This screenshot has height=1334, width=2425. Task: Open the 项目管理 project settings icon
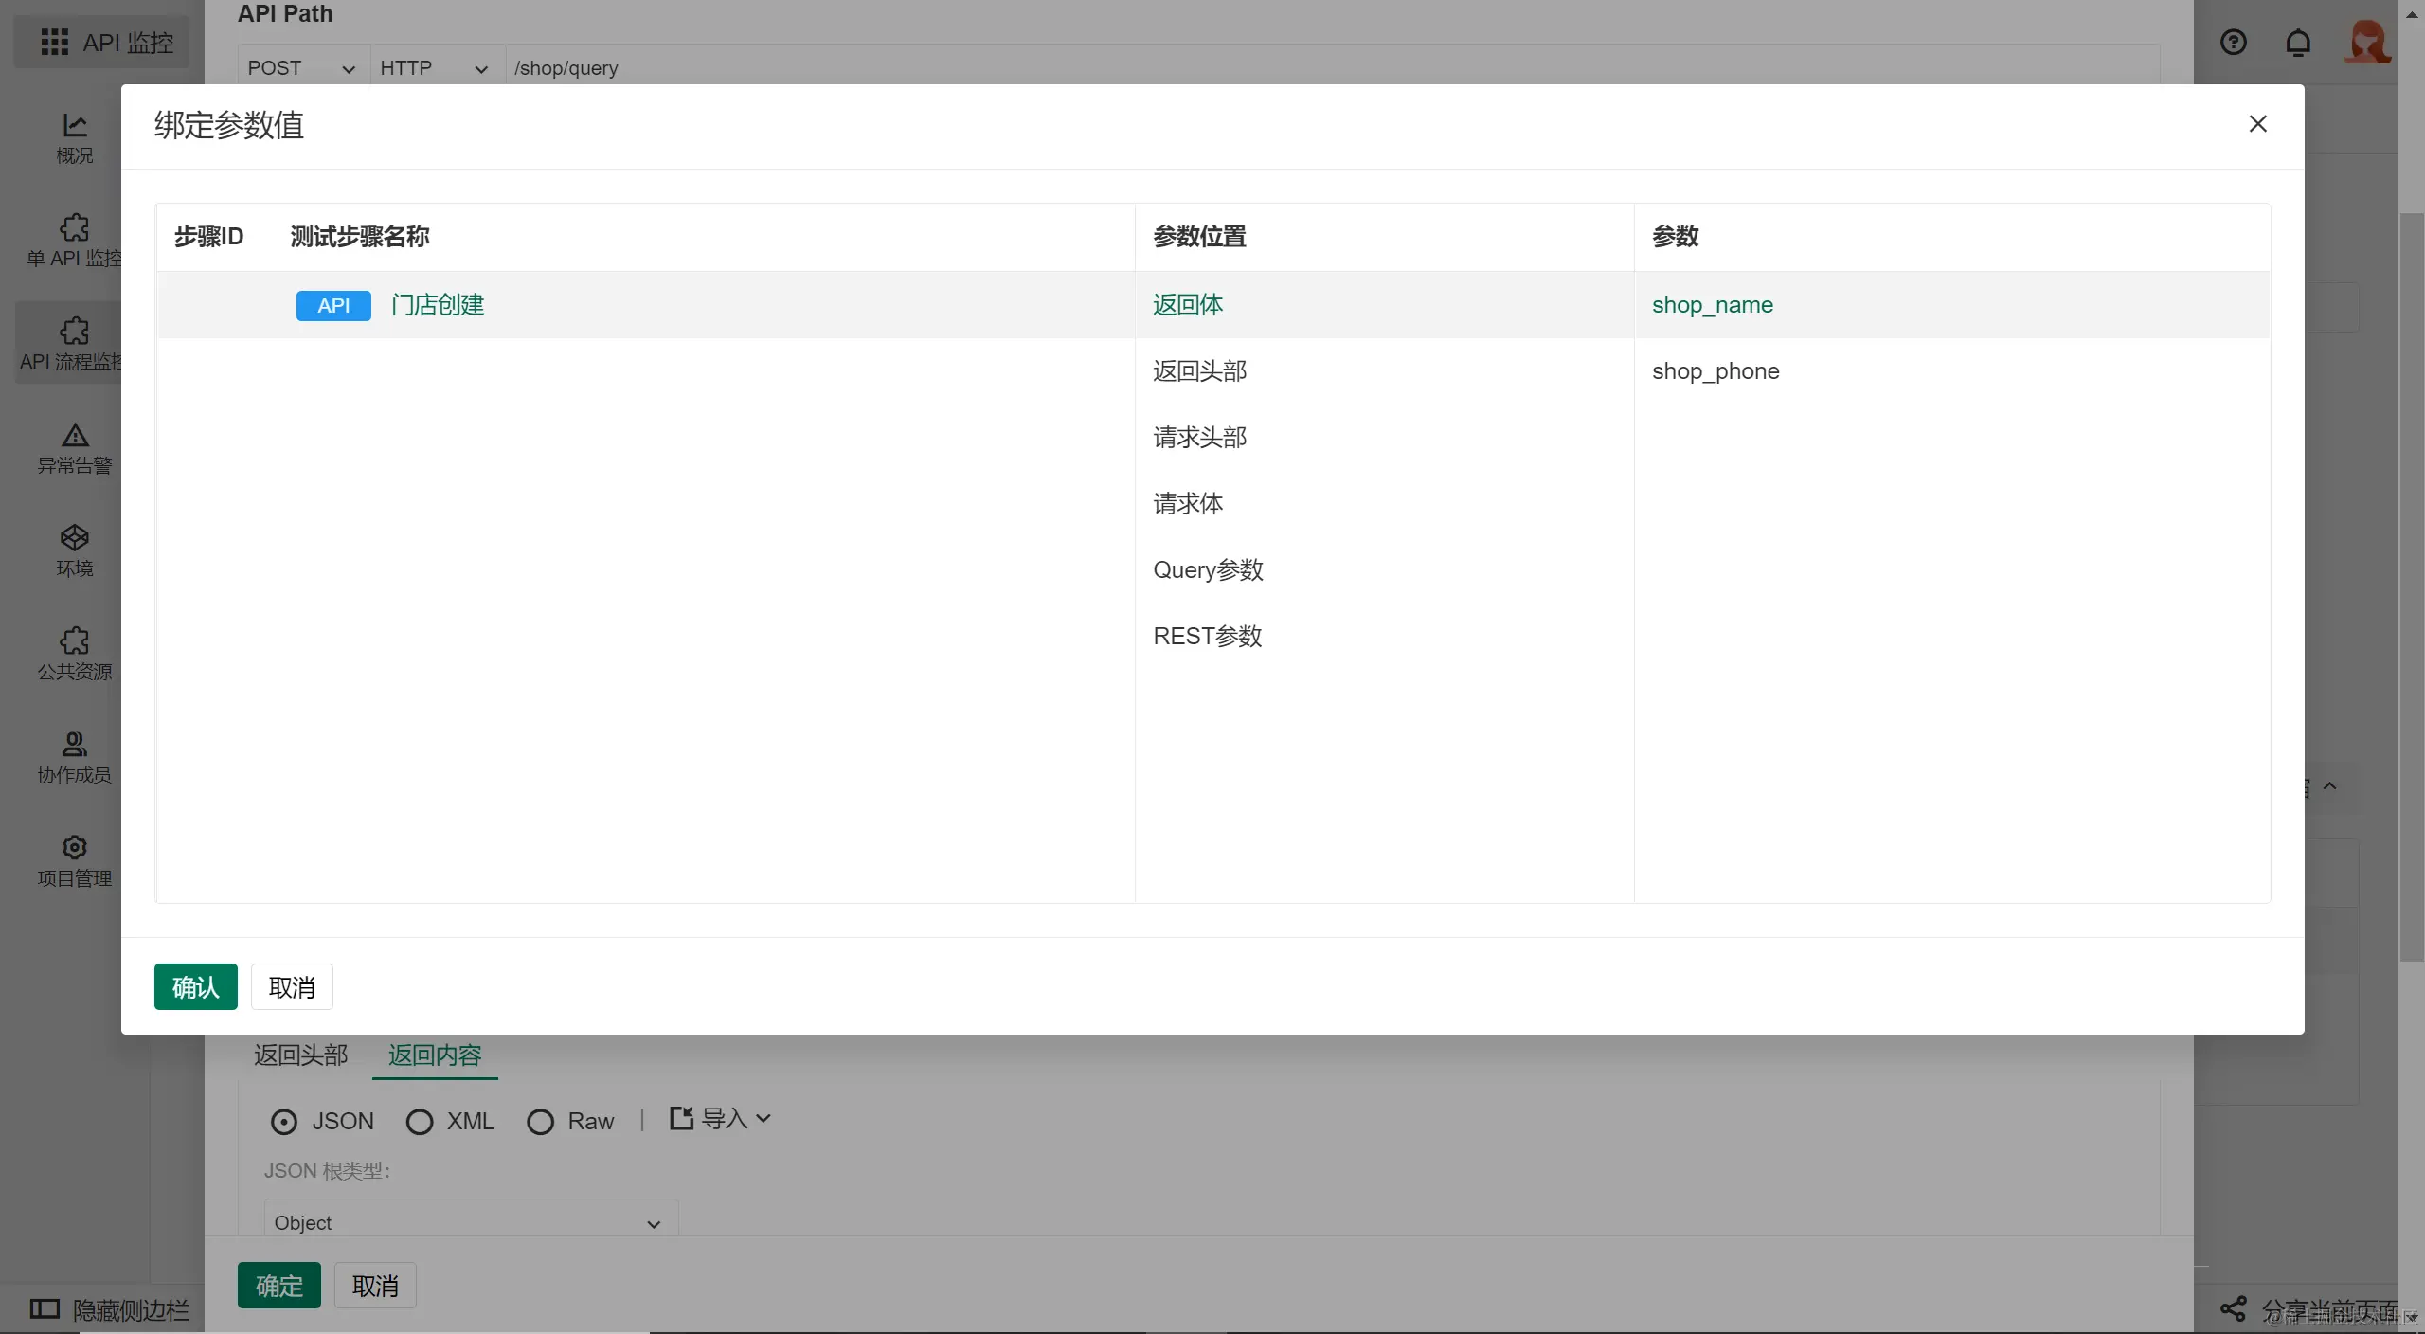coord(74,848)
